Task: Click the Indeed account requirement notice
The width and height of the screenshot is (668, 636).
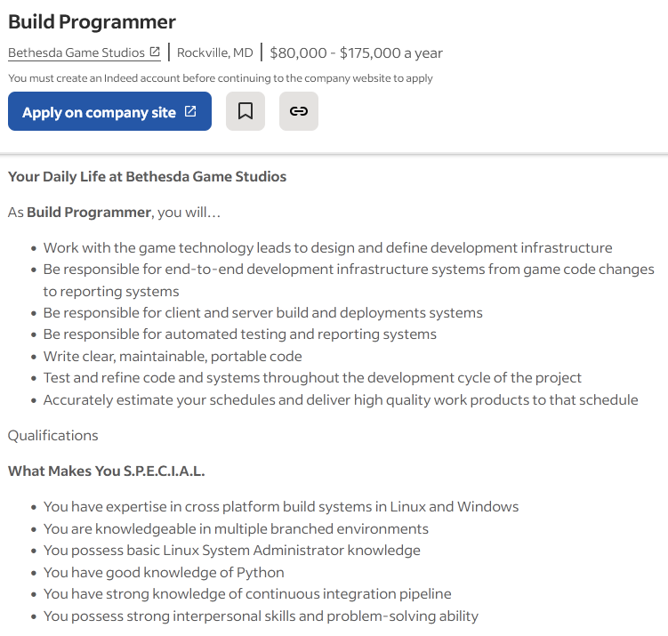Action: pos(221,78)
